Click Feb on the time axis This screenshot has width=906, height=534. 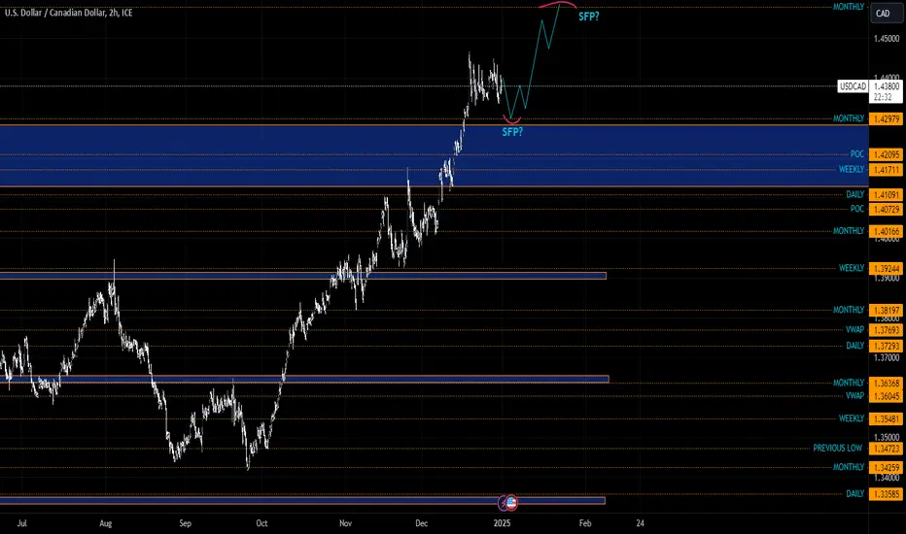pos(585,523)
